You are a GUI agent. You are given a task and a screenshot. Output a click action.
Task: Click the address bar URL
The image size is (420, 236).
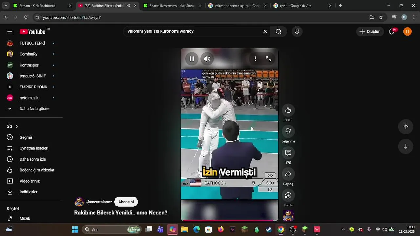(x=72, y=17)
